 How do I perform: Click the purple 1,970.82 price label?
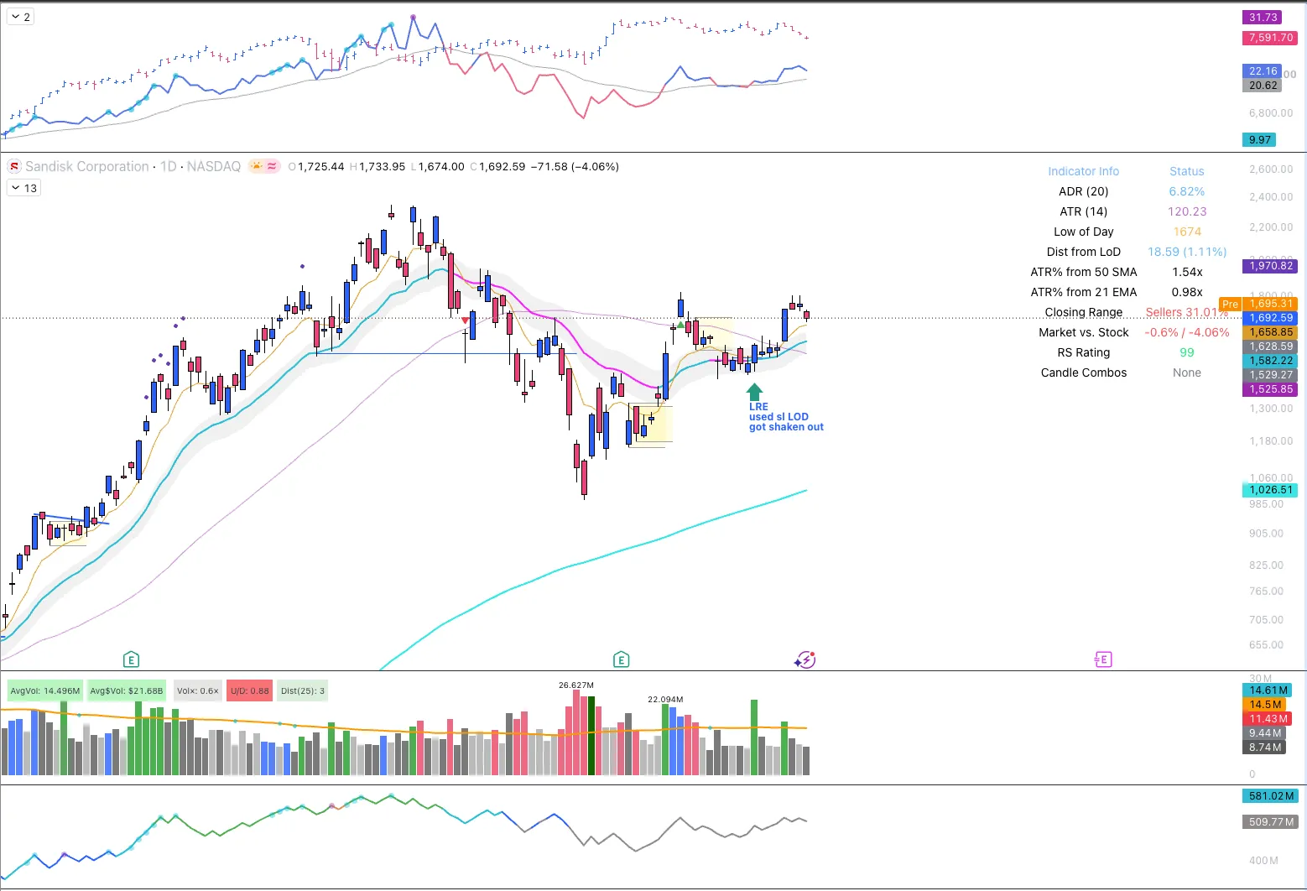pos(1270,266)
